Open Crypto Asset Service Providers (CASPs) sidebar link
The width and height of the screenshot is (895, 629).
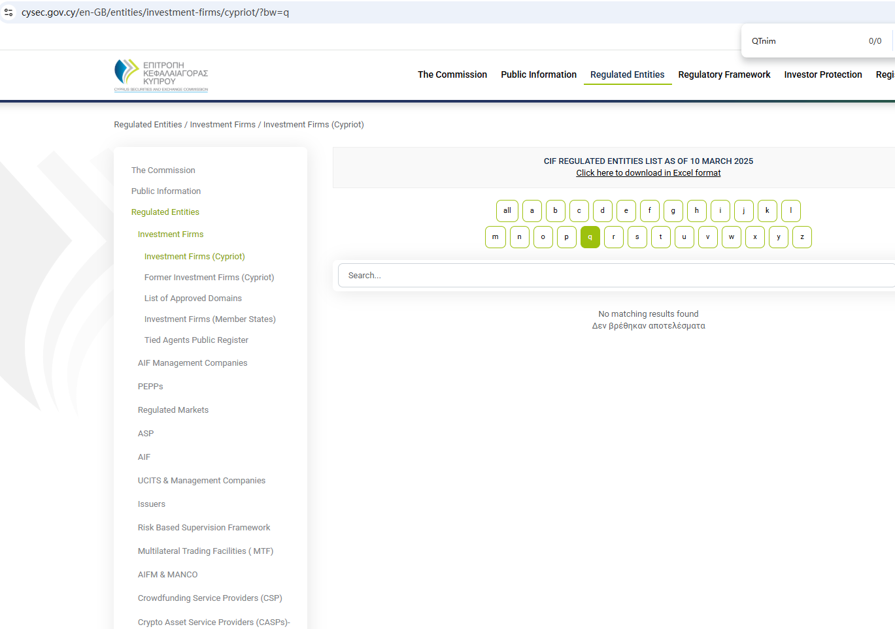214,622
